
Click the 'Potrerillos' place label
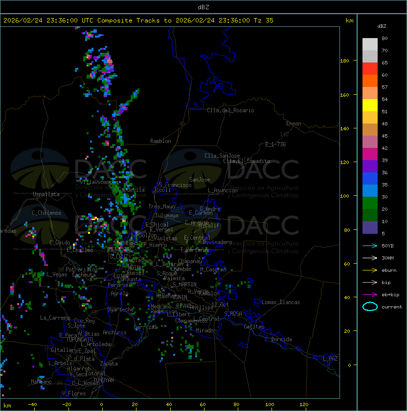[x=82, y=269]
